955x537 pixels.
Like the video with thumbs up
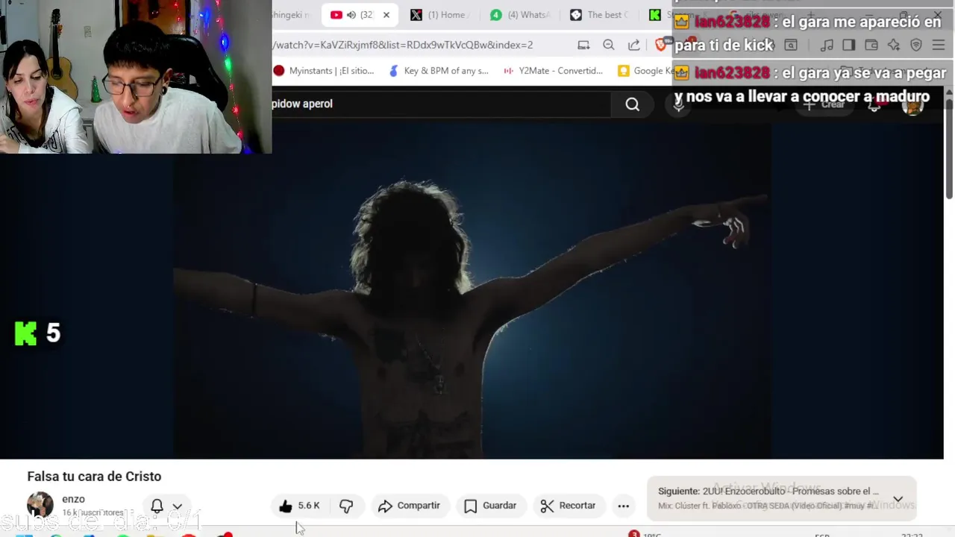pos(286,506)
